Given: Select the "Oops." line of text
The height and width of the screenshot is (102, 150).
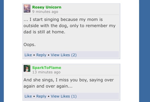Looking at the screenshot, I should click(x=30, y=45).
